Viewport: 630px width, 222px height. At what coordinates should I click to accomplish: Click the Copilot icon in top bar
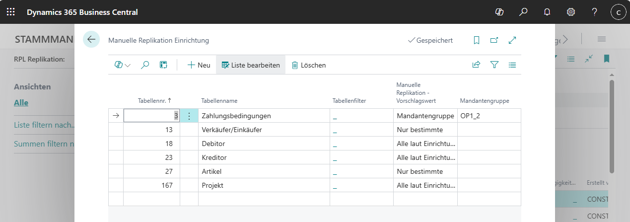(499, 12)
